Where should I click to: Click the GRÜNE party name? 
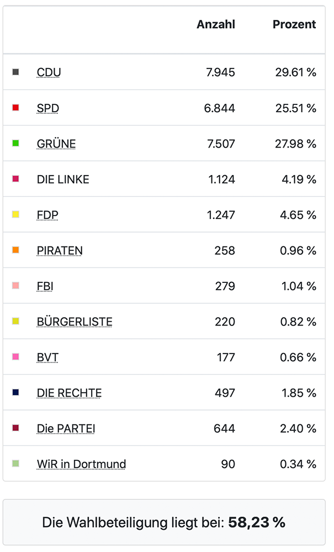pyautogui.click(x=56, y=144)
